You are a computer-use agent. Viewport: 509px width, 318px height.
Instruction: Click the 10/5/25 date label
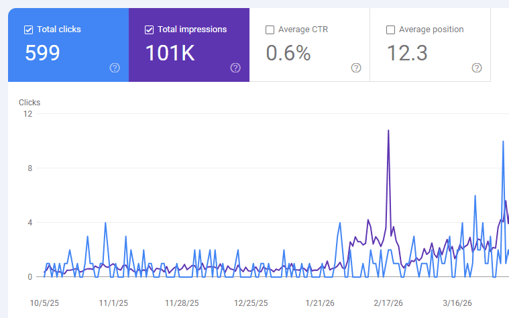point(44,303)
